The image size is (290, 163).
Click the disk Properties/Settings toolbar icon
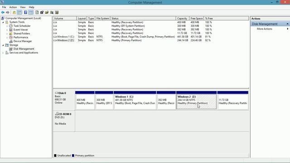(42, 12)
